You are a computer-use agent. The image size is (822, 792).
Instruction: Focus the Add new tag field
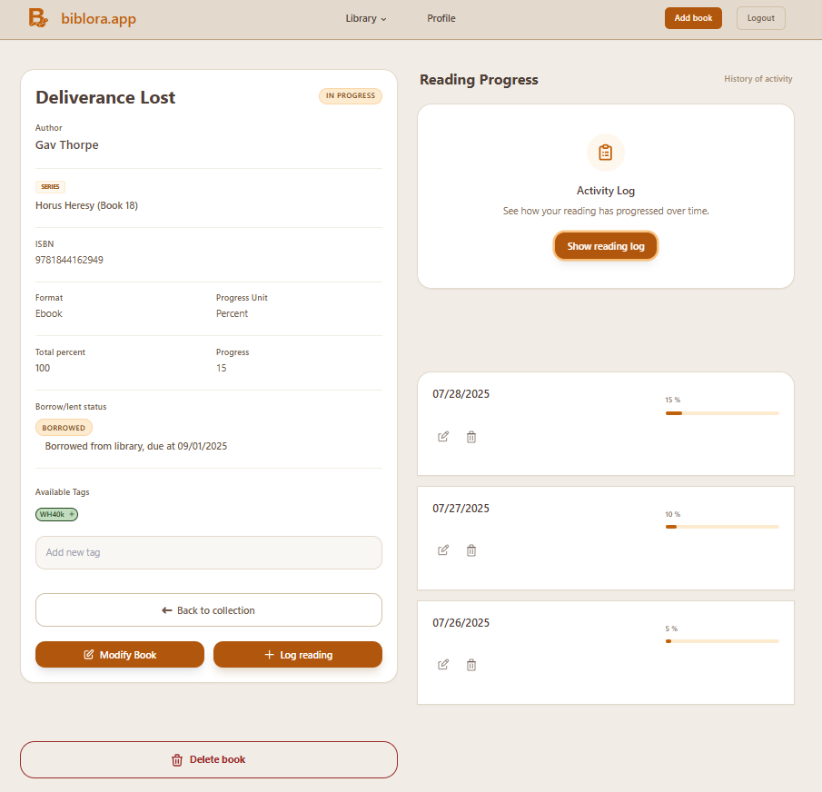209,552
